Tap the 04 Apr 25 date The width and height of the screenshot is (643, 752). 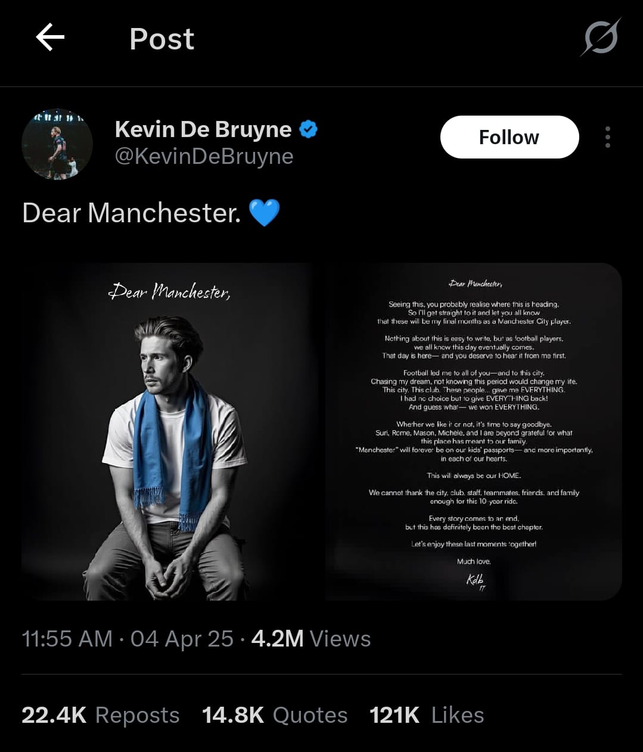(x=182, y=639)
